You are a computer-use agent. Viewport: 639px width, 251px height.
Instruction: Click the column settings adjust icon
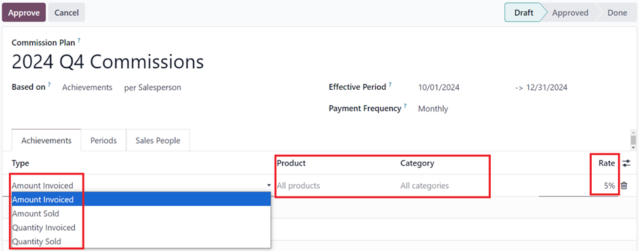click(x=627, y=163)
